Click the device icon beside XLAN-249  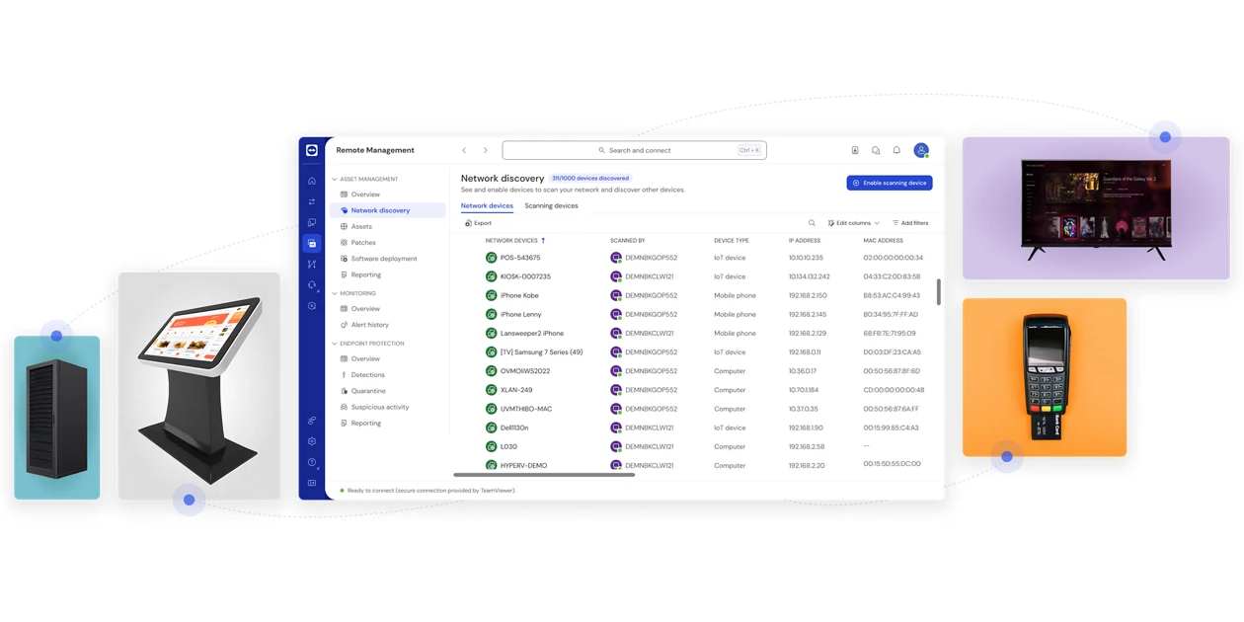point(491,390)
